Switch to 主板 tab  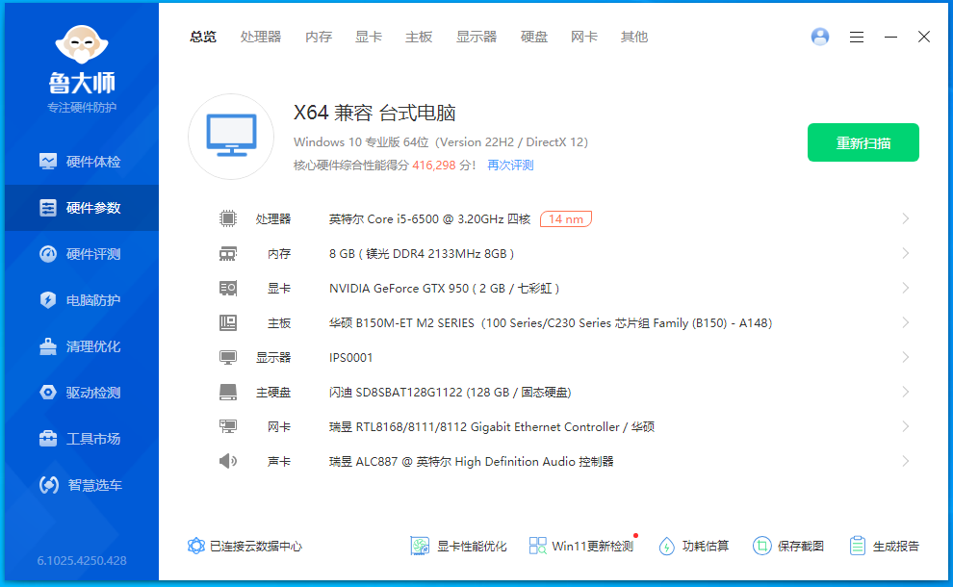click(419, 38)
